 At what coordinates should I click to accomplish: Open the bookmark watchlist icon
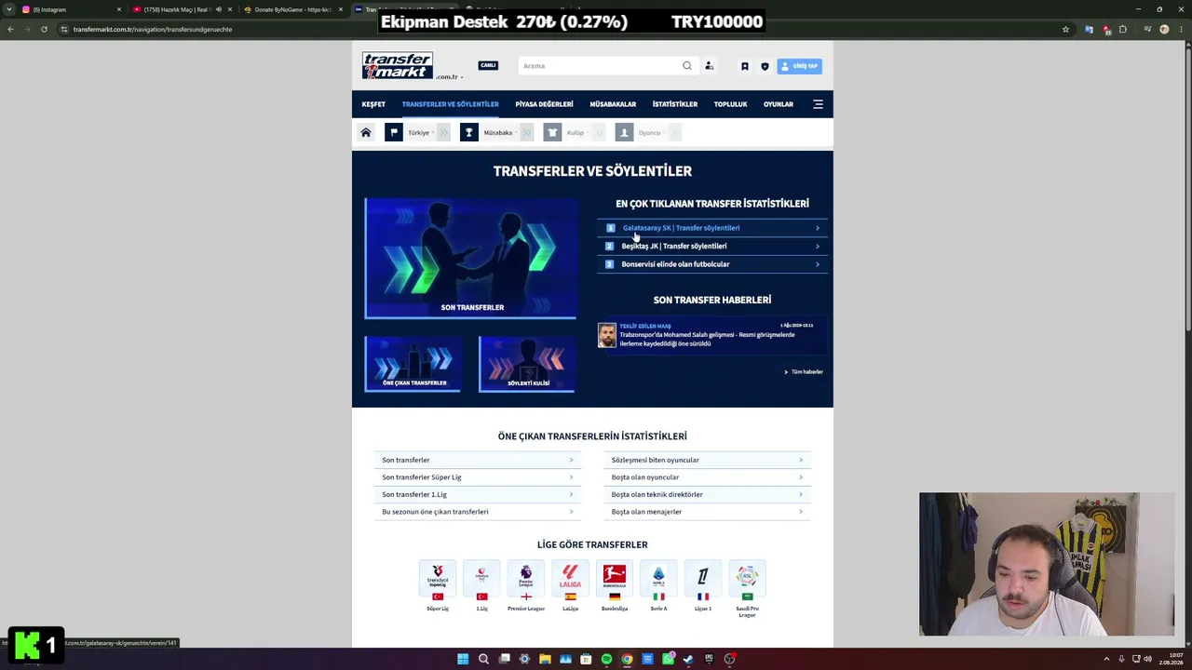coord(744,66)
